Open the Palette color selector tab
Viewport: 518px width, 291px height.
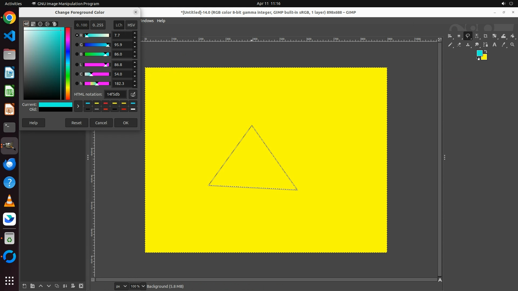54,24
